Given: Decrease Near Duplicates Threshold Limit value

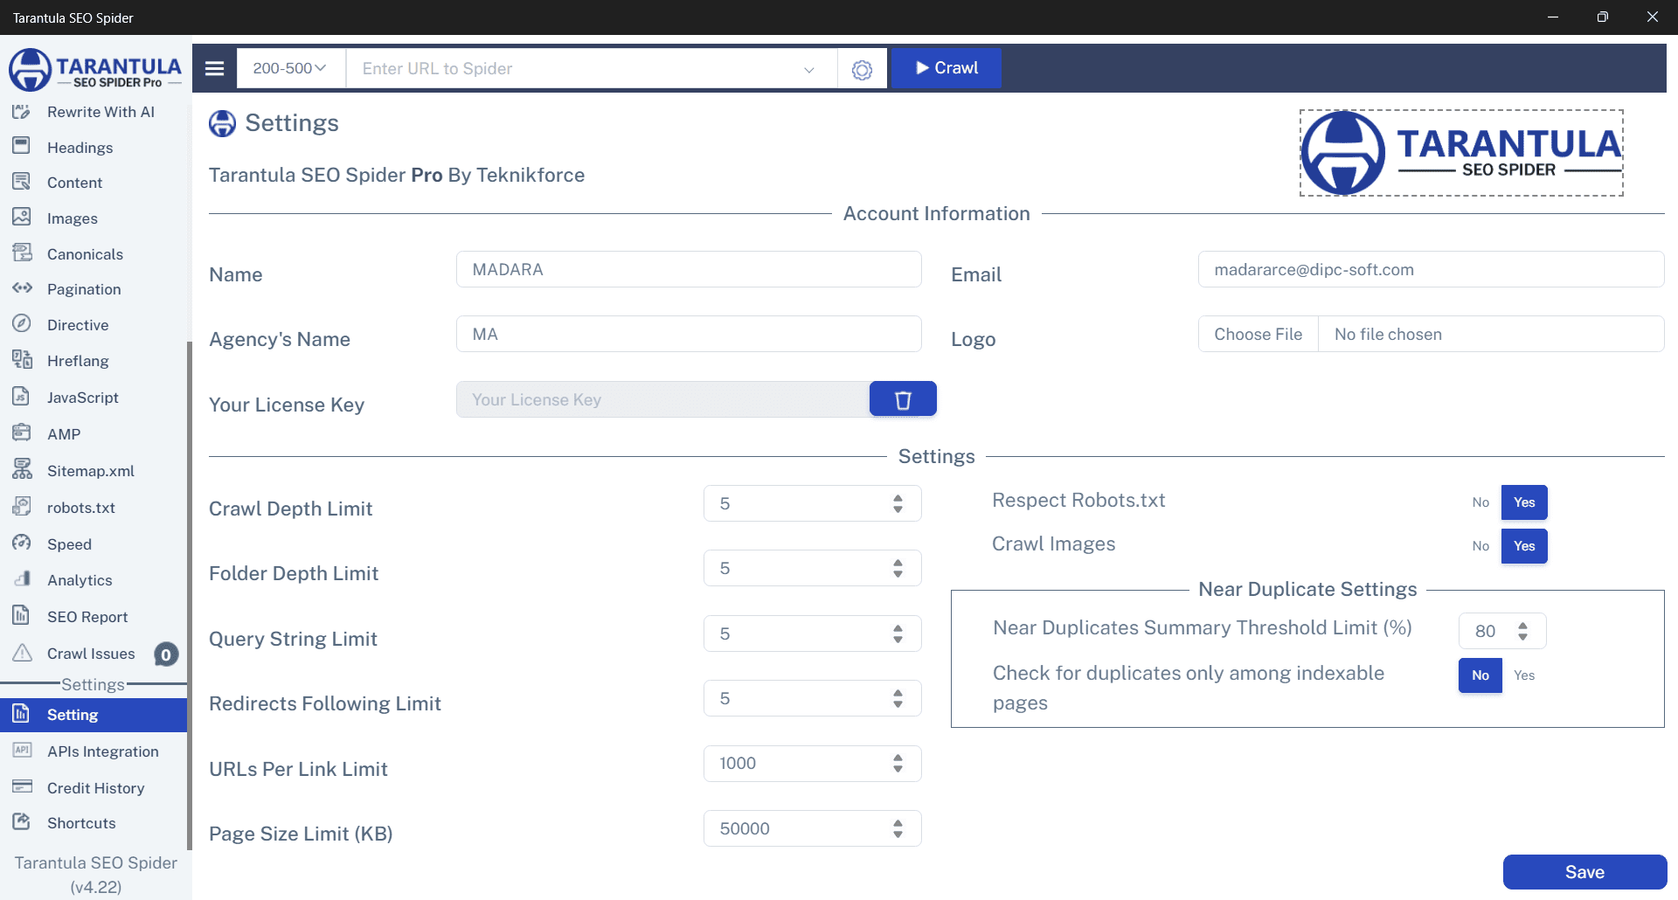Looking at the screenshot, I should point(1522,637).
